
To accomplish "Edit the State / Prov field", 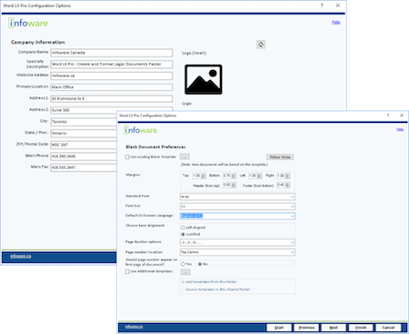I will tap(84, 133).
